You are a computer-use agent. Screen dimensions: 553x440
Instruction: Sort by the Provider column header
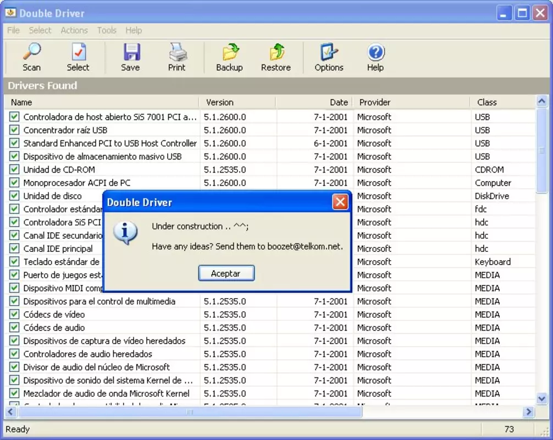click(412, 102)
